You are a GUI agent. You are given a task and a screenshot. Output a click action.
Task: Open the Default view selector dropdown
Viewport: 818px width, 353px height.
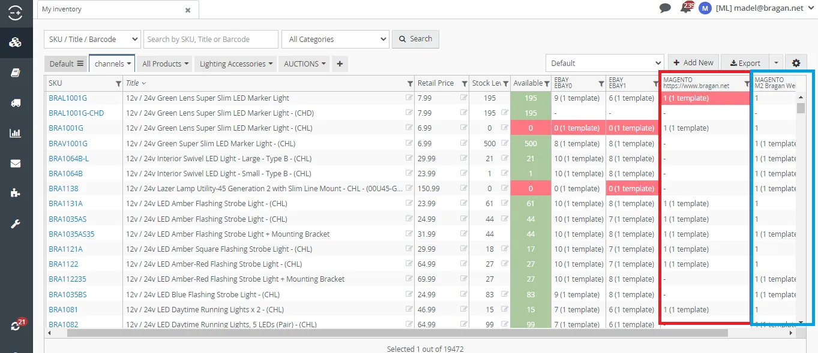point(604,63)
